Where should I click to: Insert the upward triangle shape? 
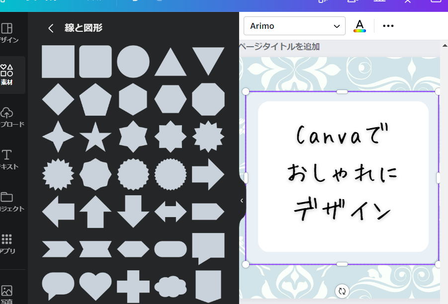click(171, 62)
